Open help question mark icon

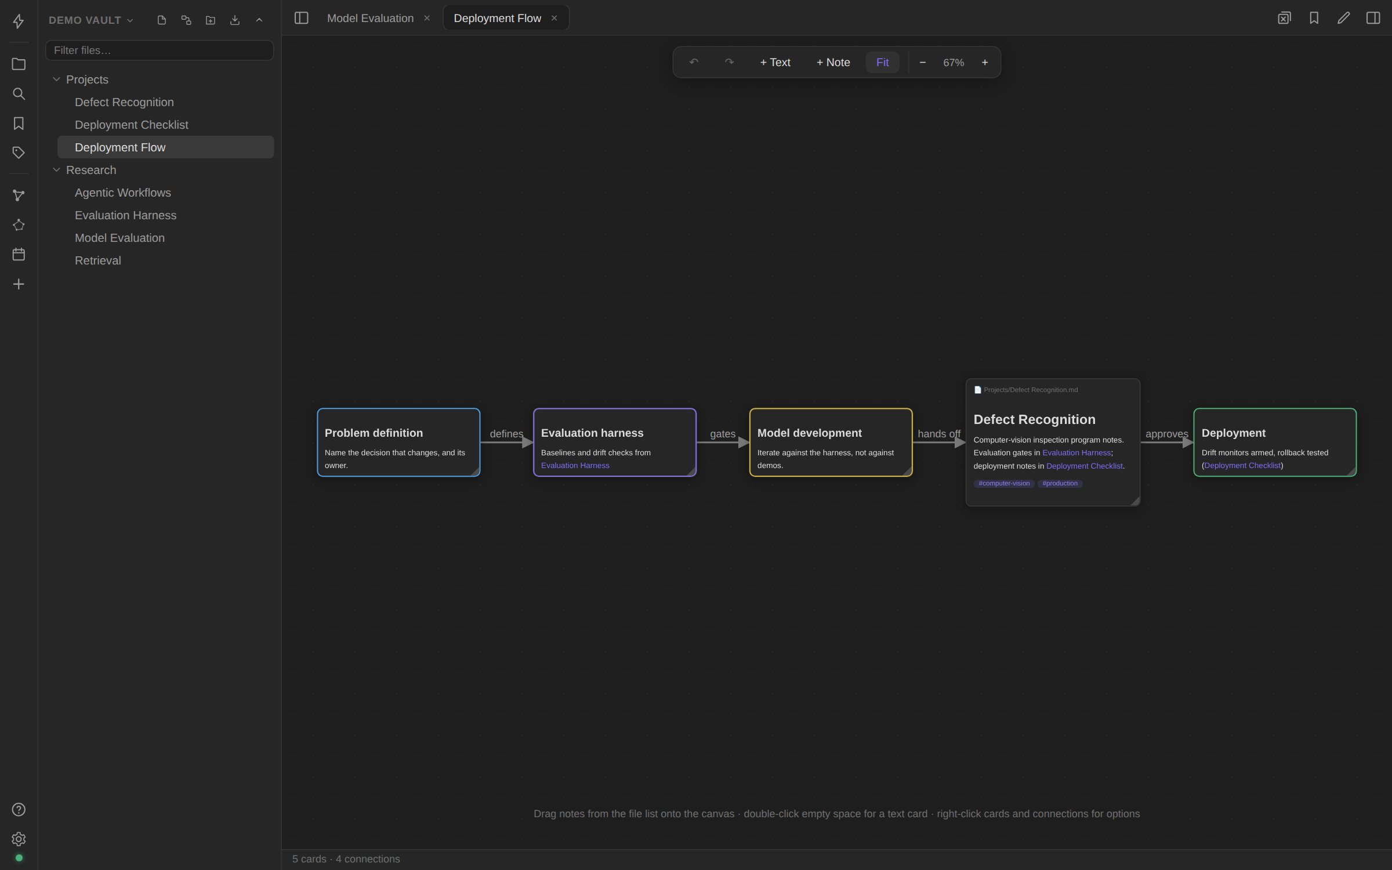(x=19, y=809)
